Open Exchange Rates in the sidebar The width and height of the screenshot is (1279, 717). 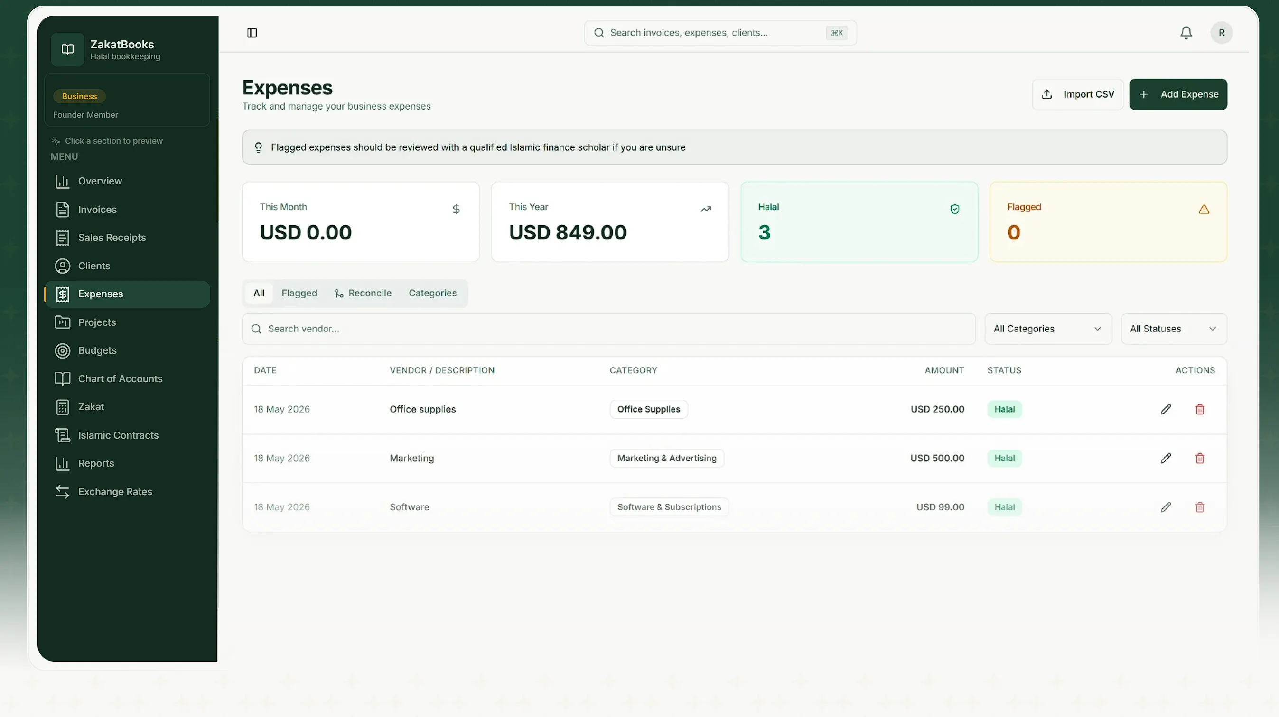click(127, 492)
